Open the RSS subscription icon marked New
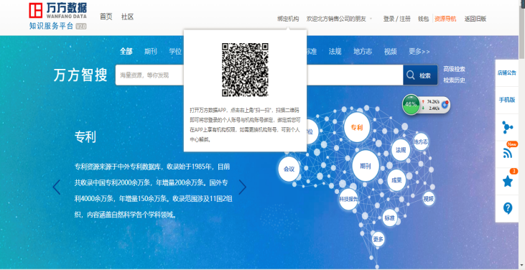The width and height of the screenshot is (525, 270). point(508,153)
